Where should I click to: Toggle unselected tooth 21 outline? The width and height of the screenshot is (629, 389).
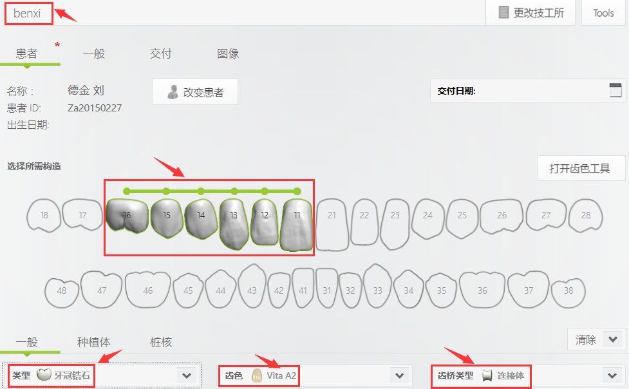tap(332, 224)
